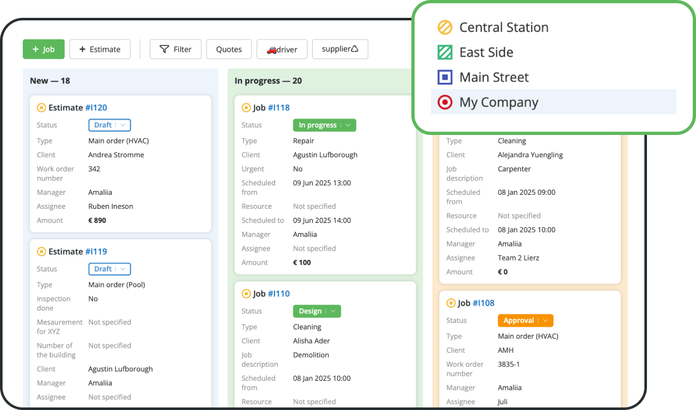Image resolution: width=696 pixels, height=410 pixels.
Task: Click the Design status badge on Job #I110
Action: [316, 311]
